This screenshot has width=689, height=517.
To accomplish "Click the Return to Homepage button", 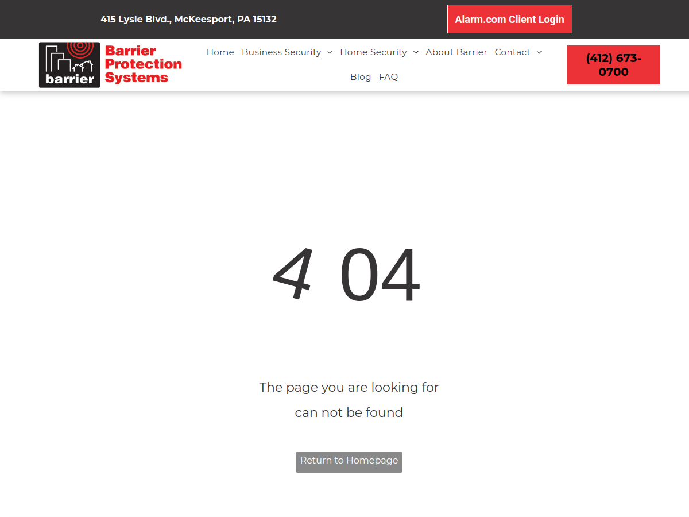I will coord(349,462).
